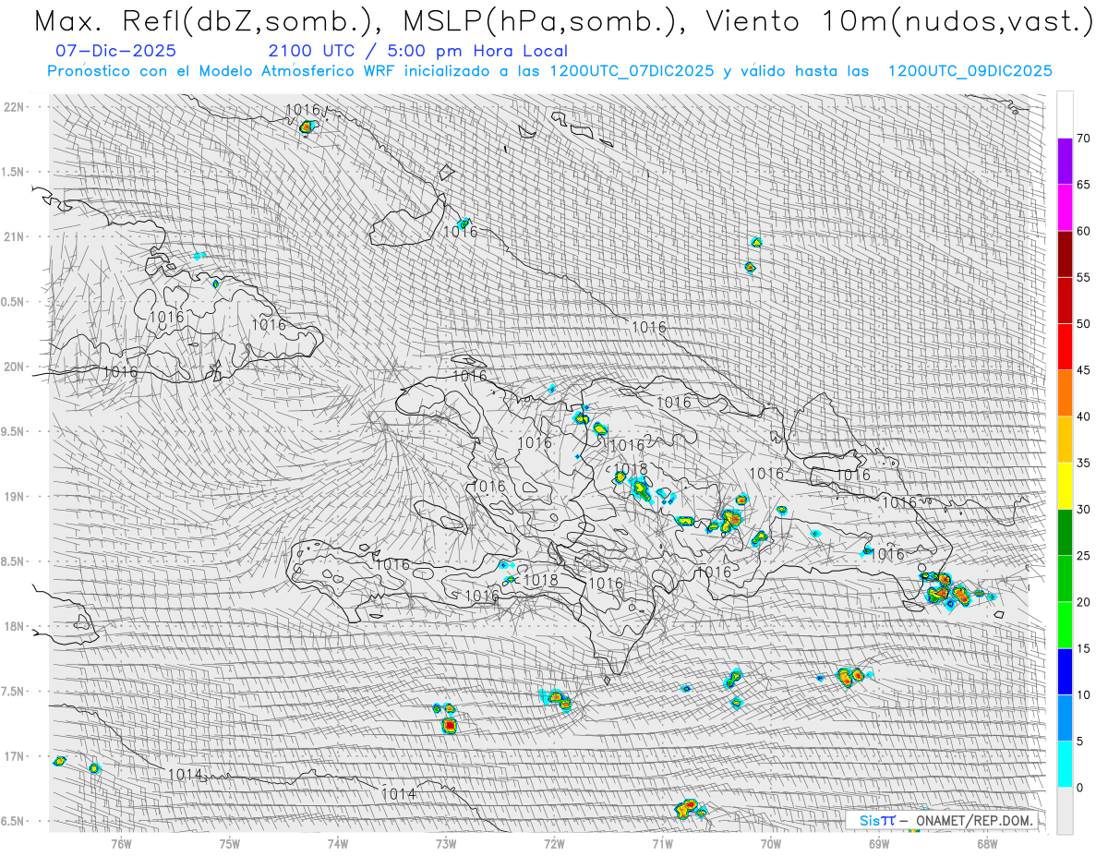
Task: Click the '20N' latitude axis label
Action: coord(15,367)
